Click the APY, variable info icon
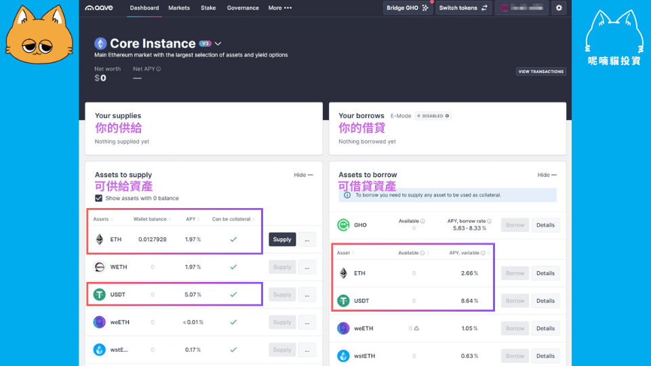The width and height of the screenshot is (651, 366). click(x=483, y=253)
